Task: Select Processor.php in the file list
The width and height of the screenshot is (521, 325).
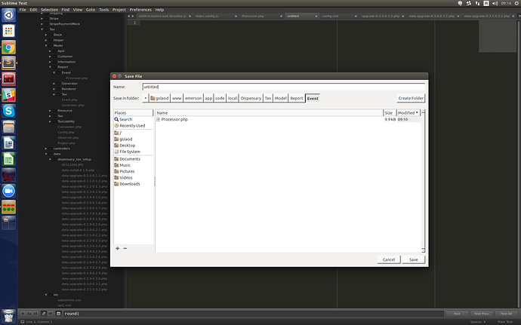Action: click(x=174, y=119)
